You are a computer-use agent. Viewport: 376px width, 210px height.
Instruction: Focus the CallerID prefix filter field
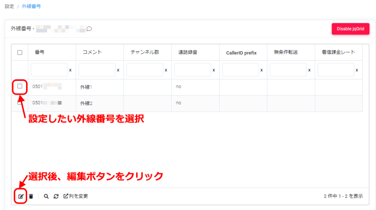tap(240, 70)
